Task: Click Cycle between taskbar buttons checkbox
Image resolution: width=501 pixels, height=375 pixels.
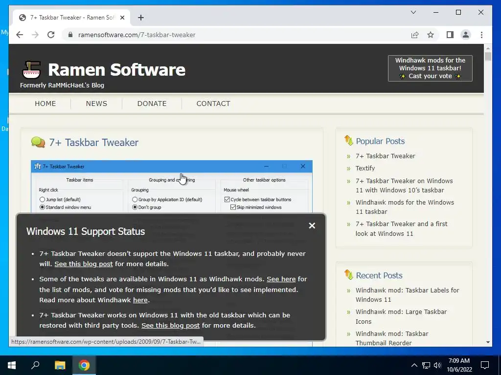Action: pyautogui.click(x=227, y=200)
